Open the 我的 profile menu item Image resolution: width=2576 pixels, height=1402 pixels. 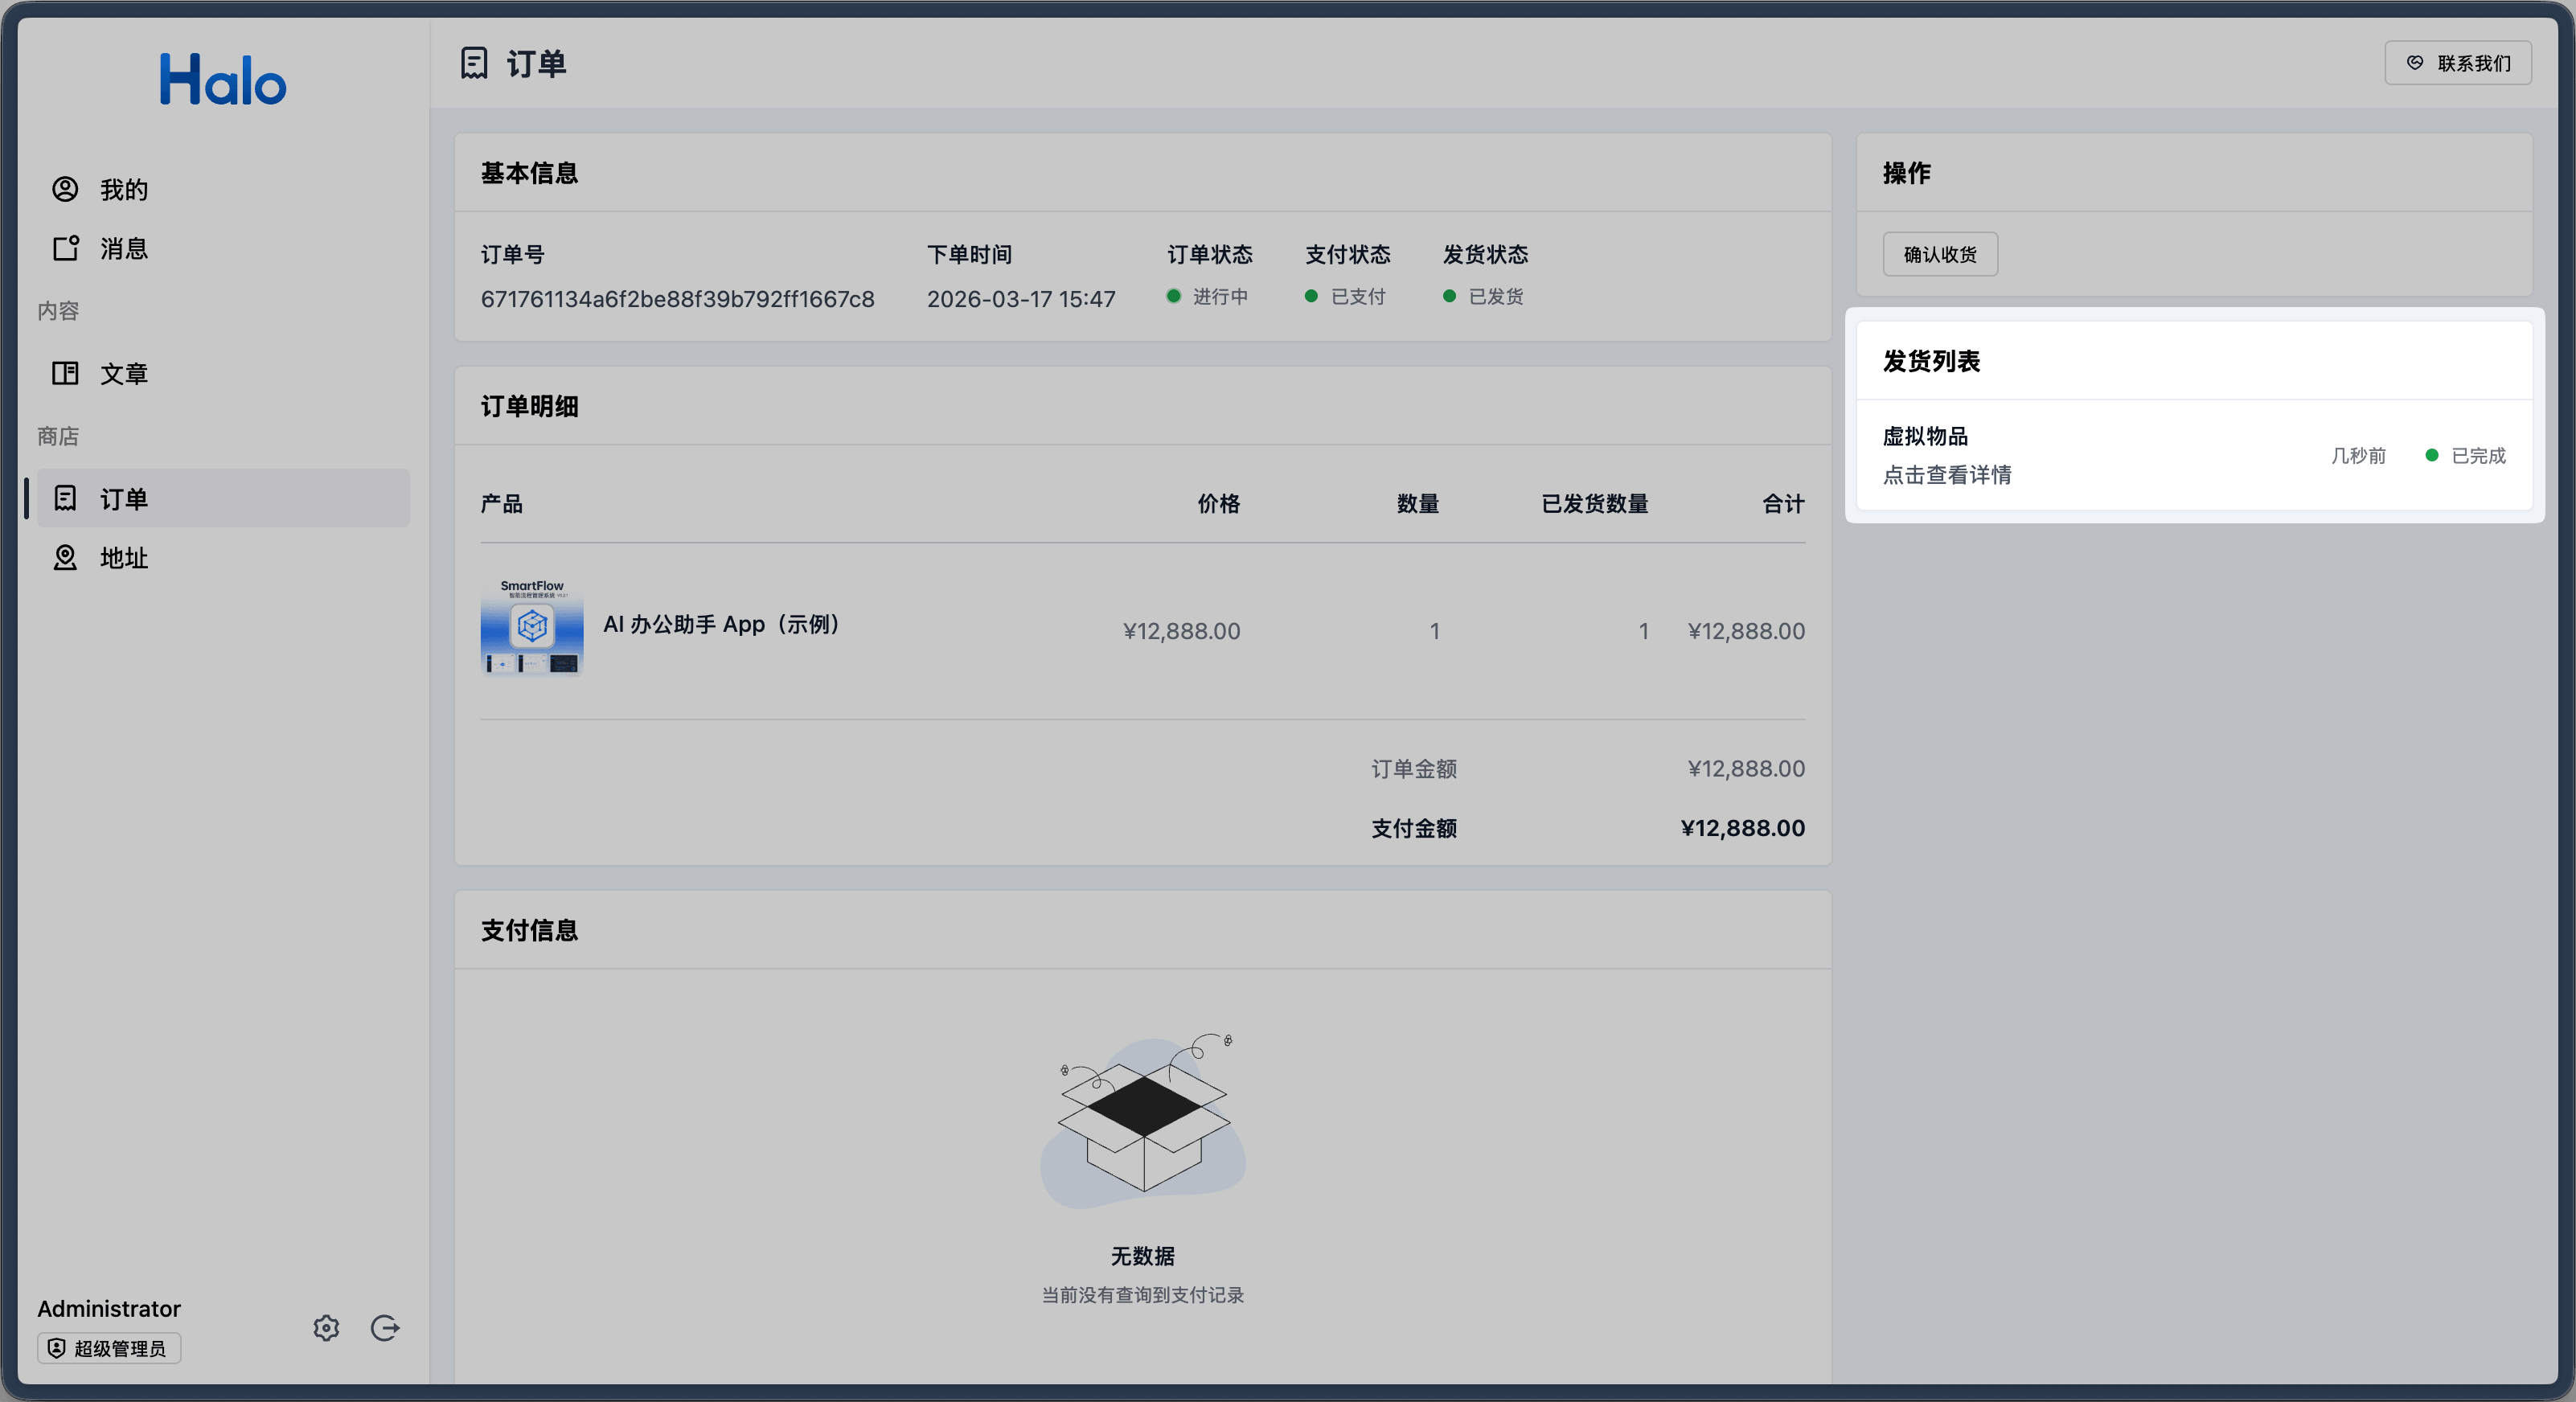(x=123, y=190)
